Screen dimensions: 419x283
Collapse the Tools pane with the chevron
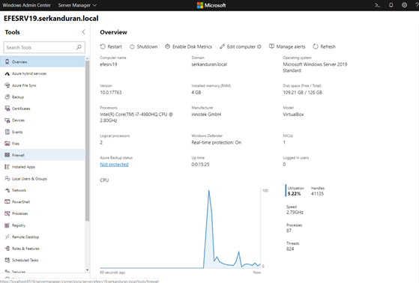point(83,32)
